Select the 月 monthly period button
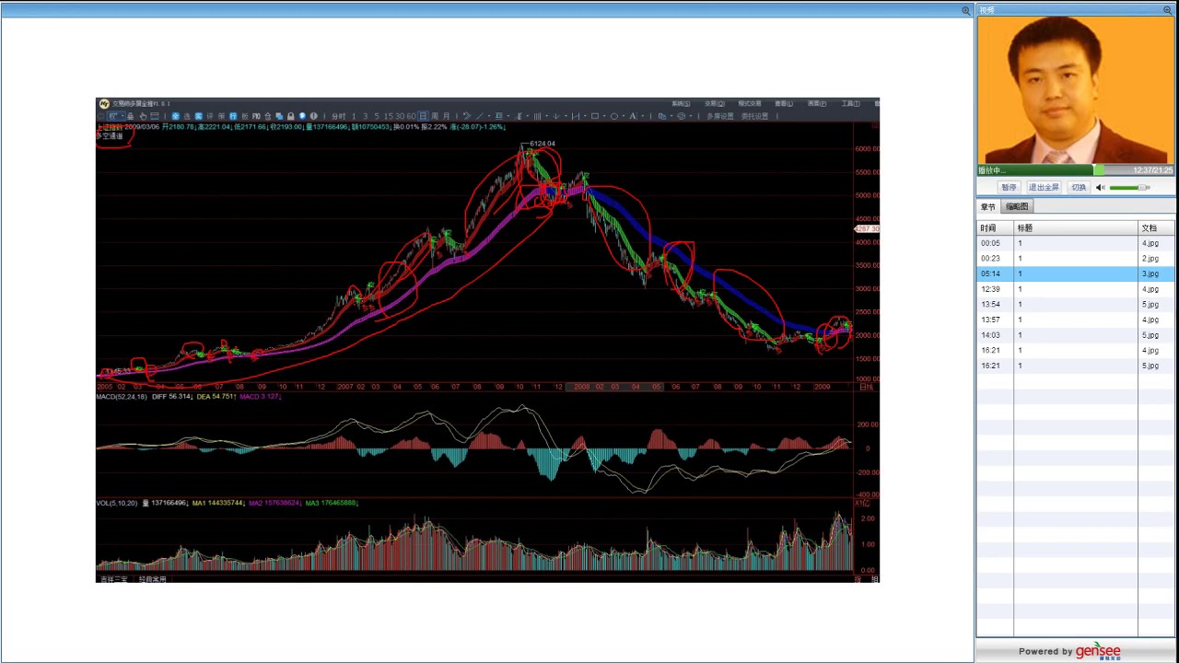The width and height of the screenshot is (1179, 663). [446, 116]
